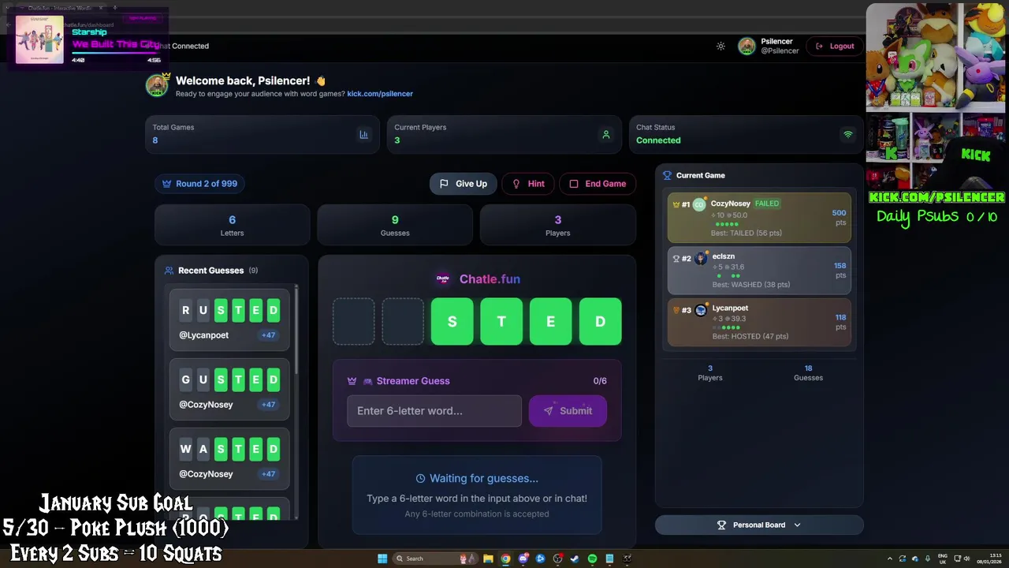The image size is (1009, 568).
Task: Open Google Chrome from taskbar
Action: tap(505, 559)
